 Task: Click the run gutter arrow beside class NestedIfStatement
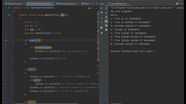point(9,8)
